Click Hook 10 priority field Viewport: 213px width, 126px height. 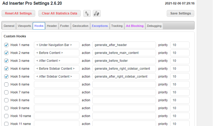point(180,116)
